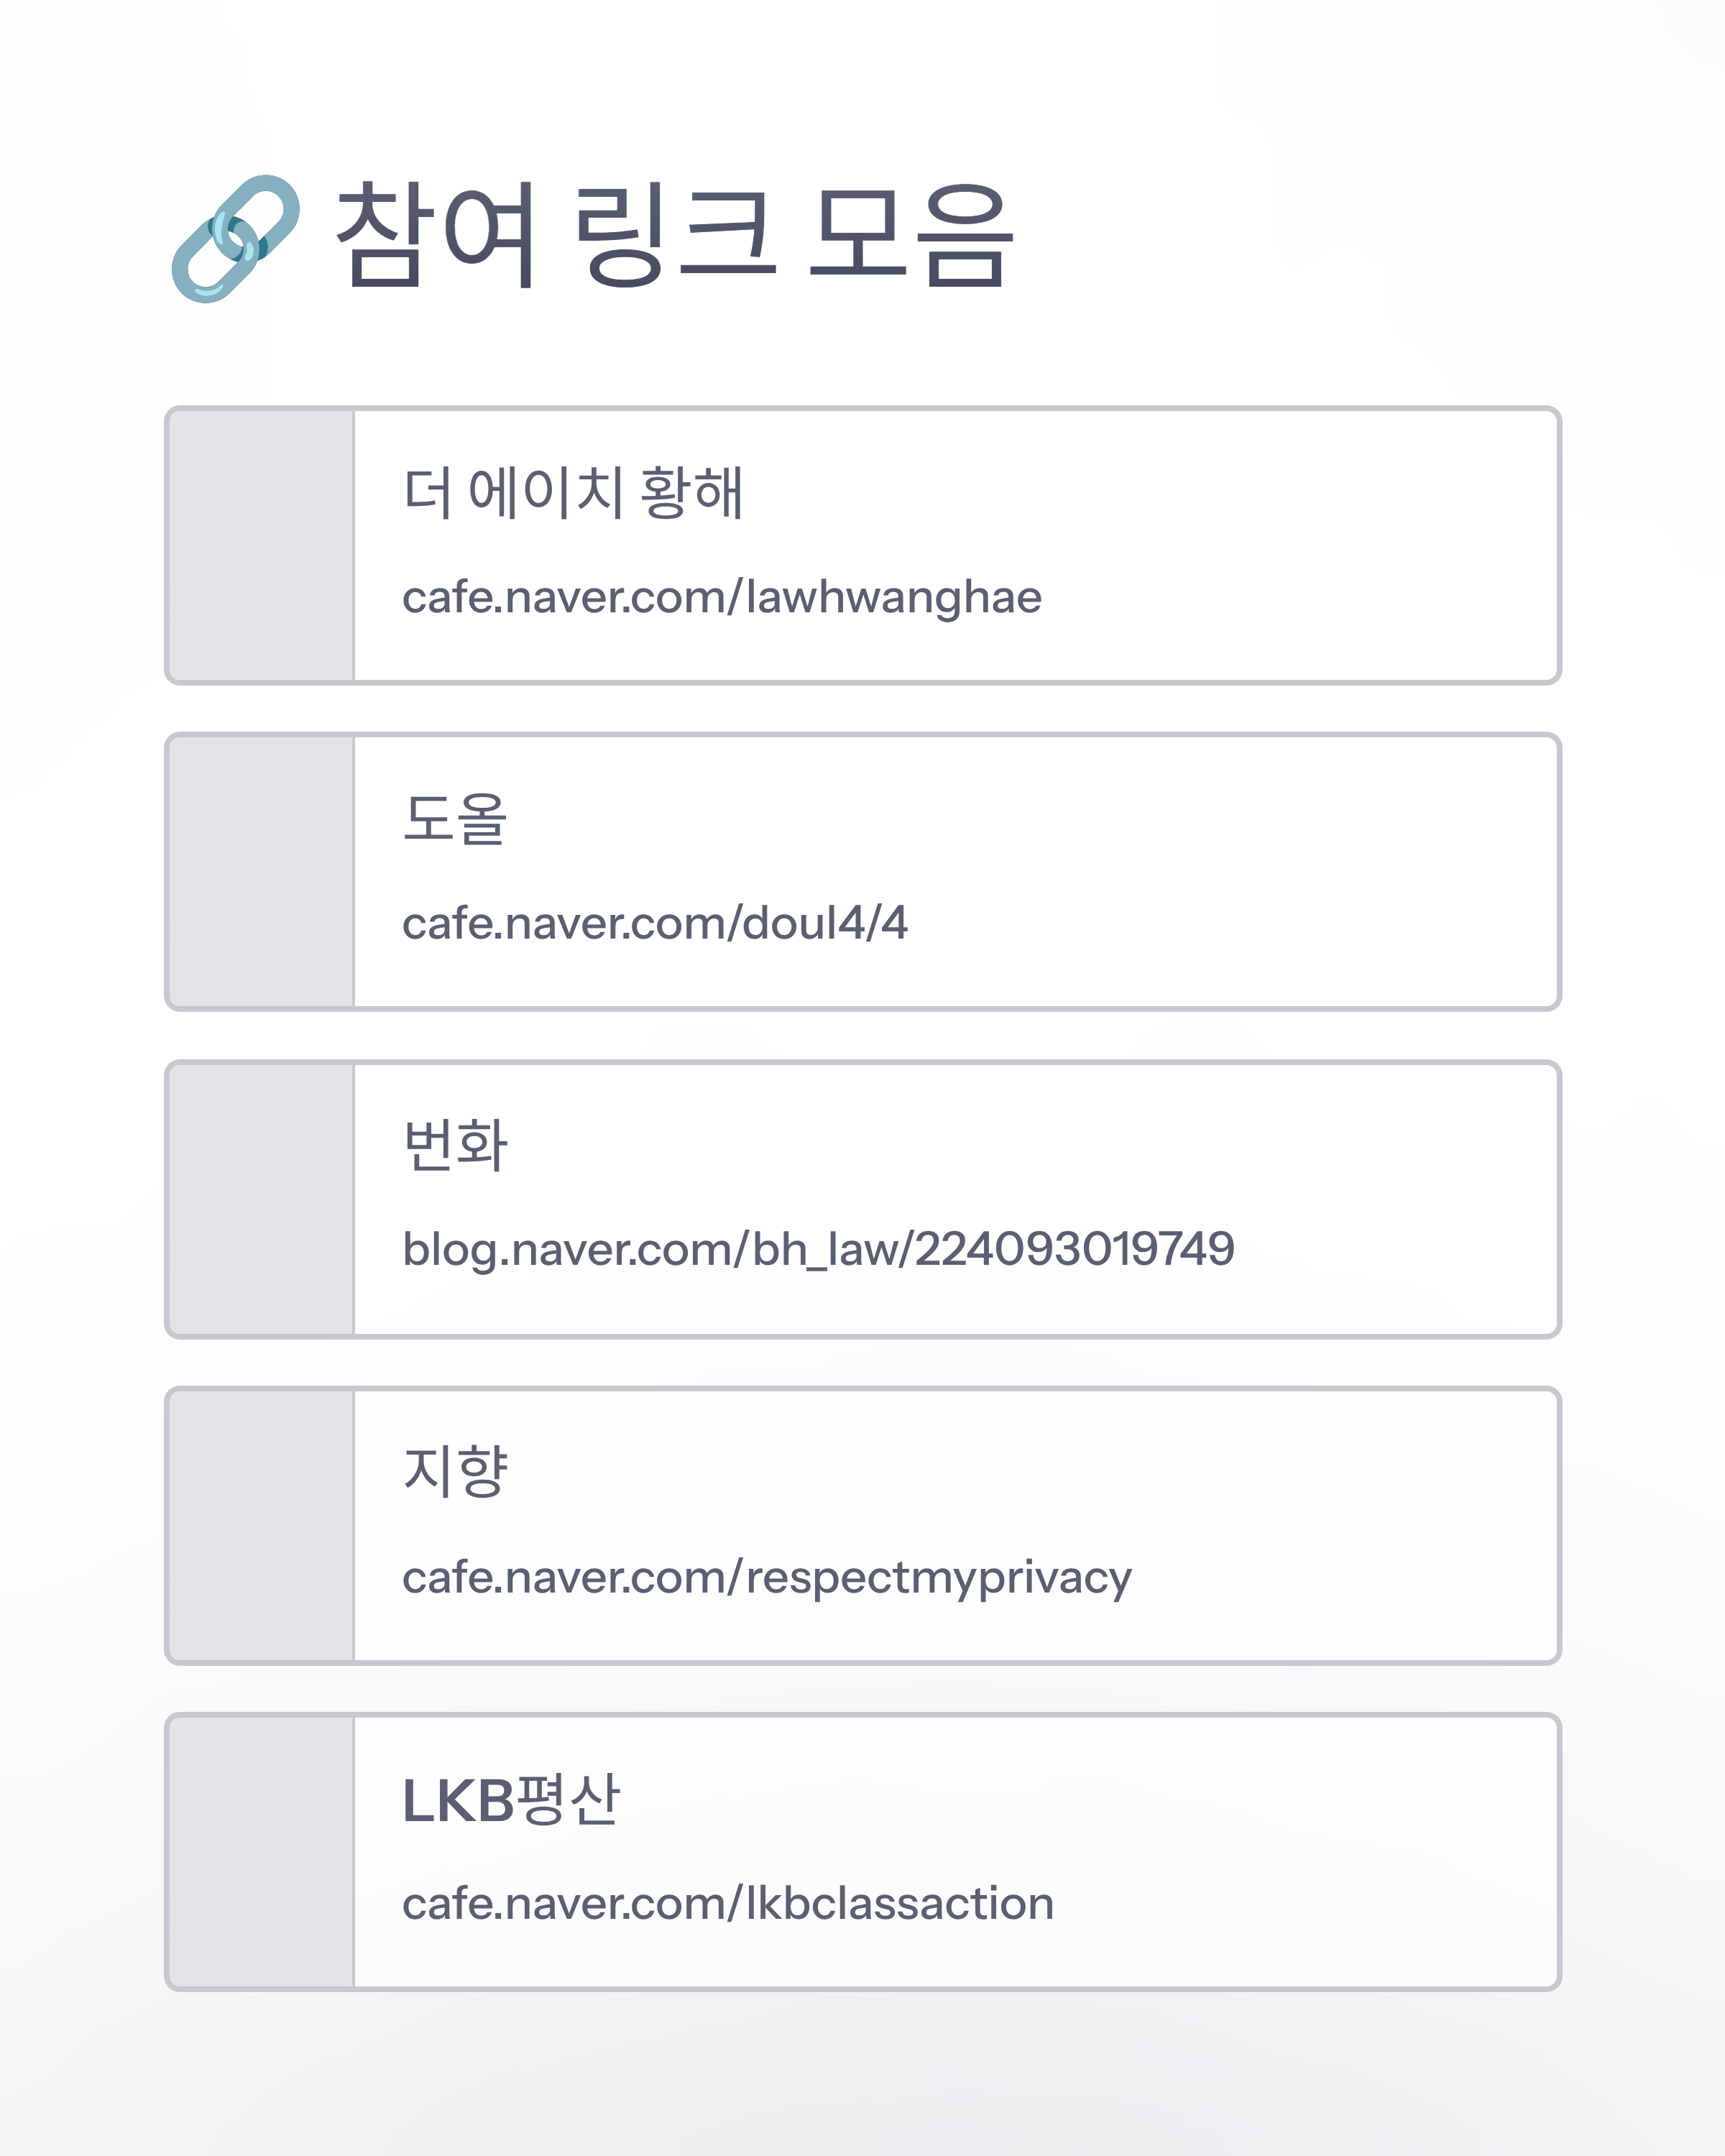Click the 더 에이치 황해 title text

pyautogui.click(x=573, y=492)
